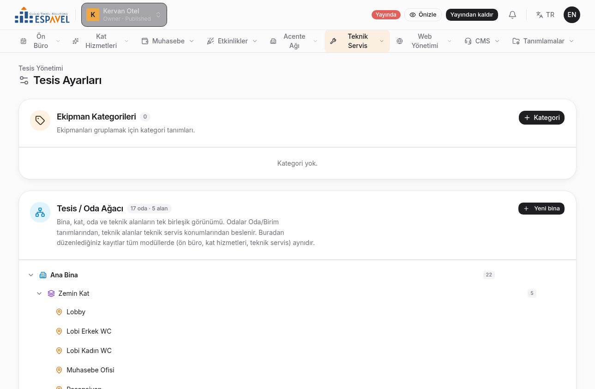Click the Web Yönetimi globe icon
This screenshot has width=595, height=389.
400,41
